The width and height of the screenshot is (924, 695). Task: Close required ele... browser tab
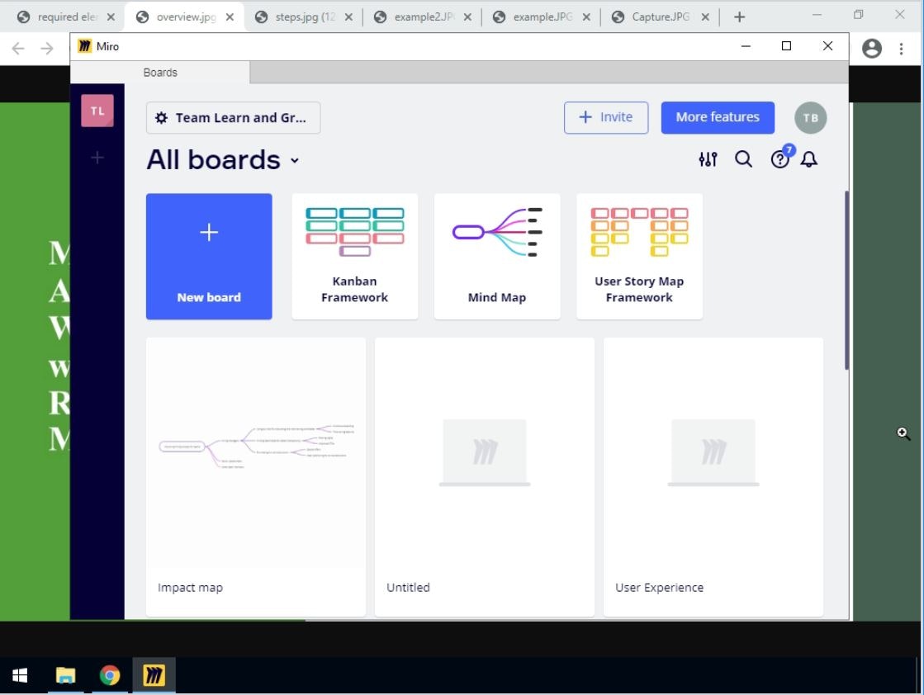tap(111, 17)
